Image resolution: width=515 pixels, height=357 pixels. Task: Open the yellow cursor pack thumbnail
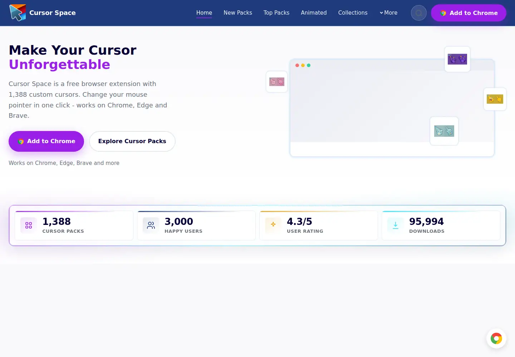pos(495,99)
